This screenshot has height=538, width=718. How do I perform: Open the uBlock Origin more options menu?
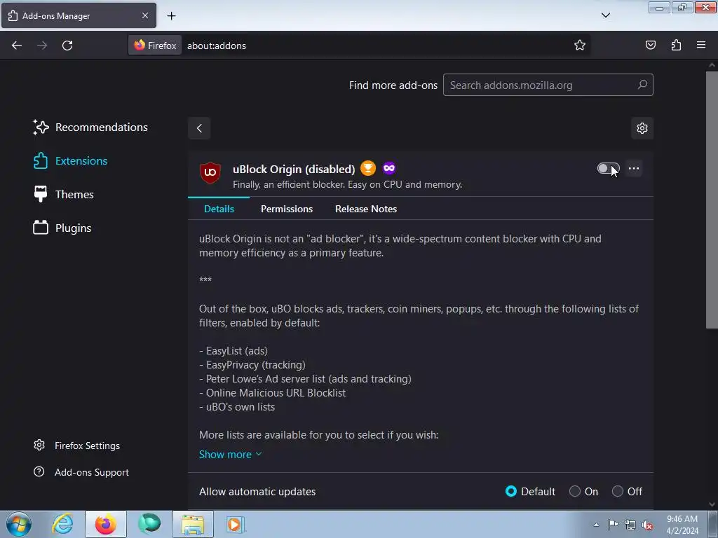[634, 168]
